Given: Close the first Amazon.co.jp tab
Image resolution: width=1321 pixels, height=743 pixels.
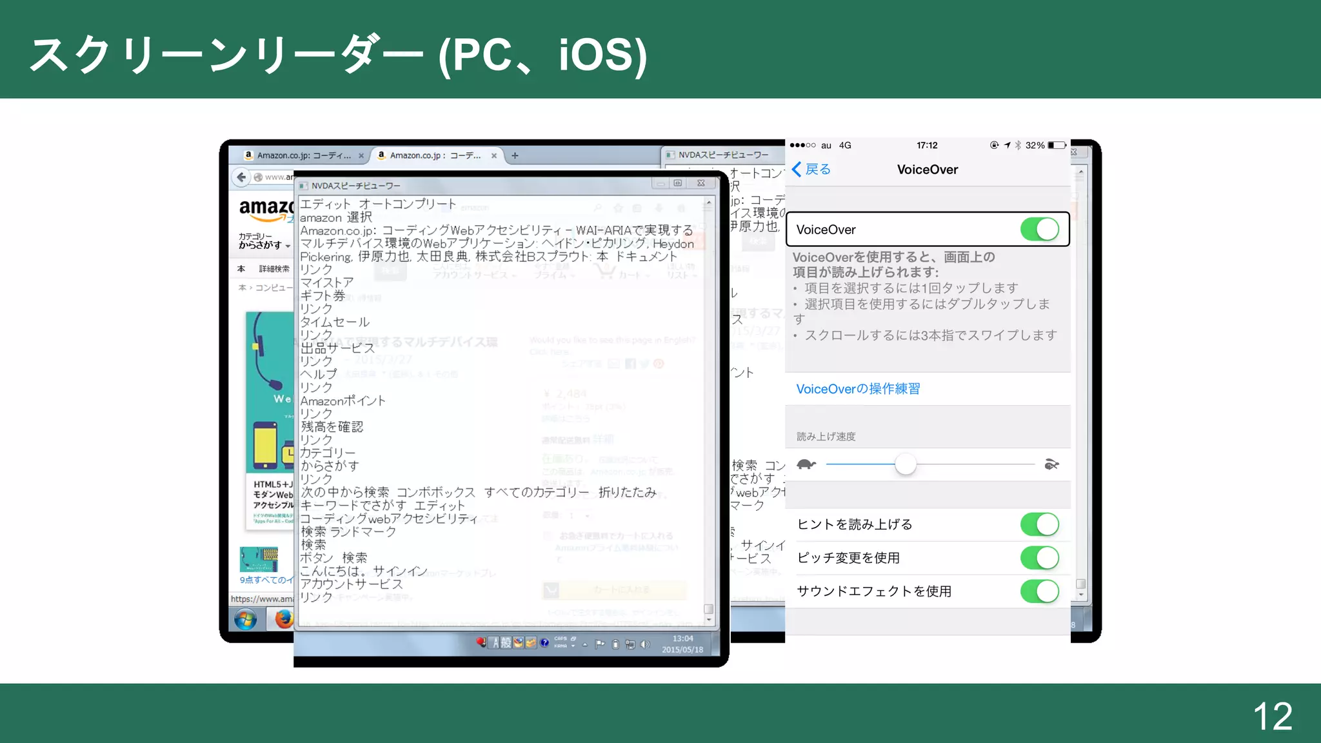Looking at the screenshot, I should tap(361, 155).
